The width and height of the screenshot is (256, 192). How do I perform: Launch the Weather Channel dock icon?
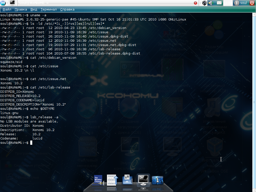(99, 180)
